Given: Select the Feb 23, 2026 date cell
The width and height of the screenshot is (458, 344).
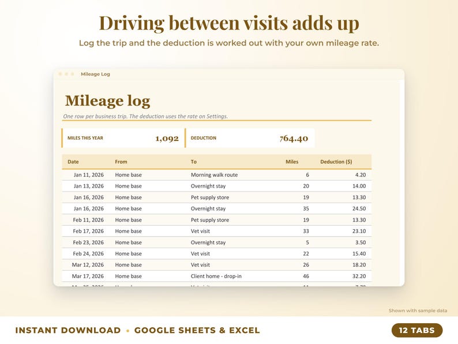Looking at the screenshot, I should click(88, 242).
